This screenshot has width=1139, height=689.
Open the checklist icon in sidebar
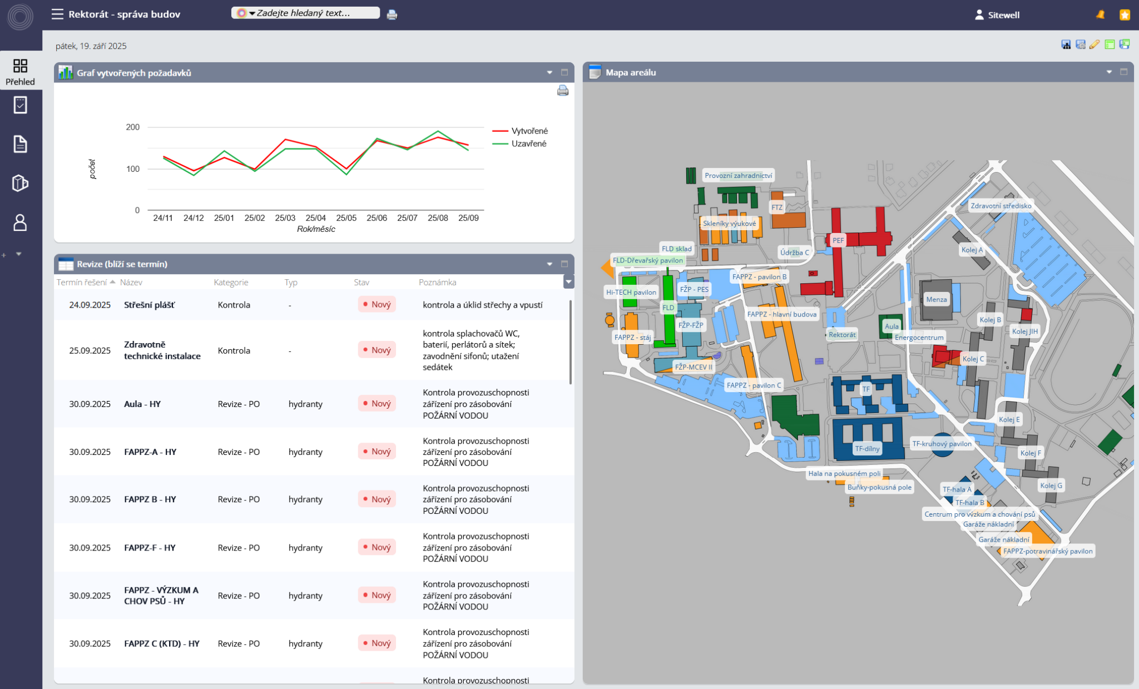20,105
